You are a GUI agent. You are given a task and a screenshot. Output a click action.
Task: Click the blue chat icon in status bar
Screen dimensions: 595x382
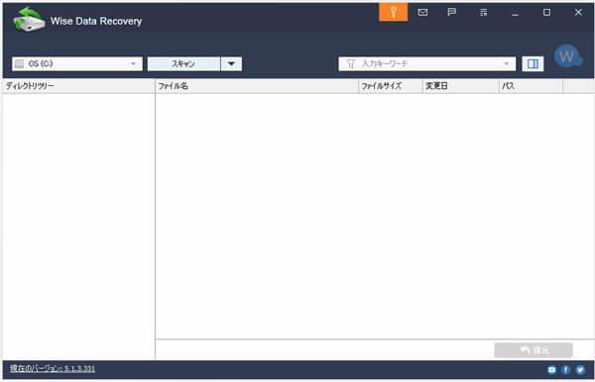551,369
